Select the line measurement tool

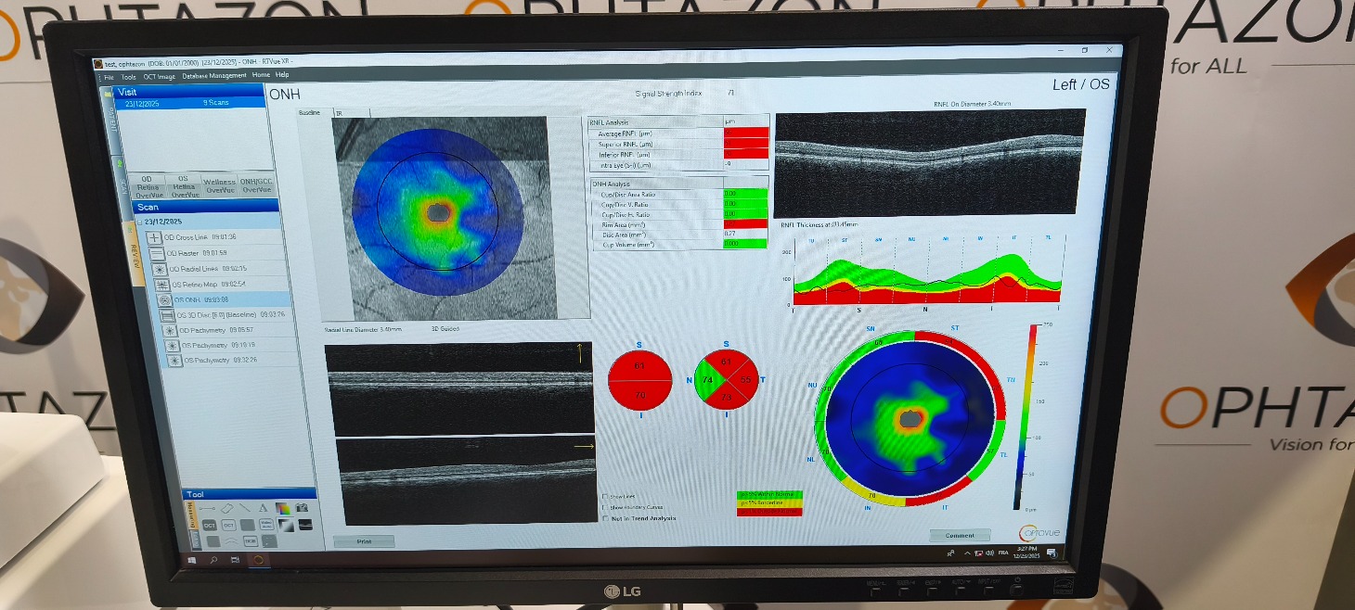(x=207, y=507)
